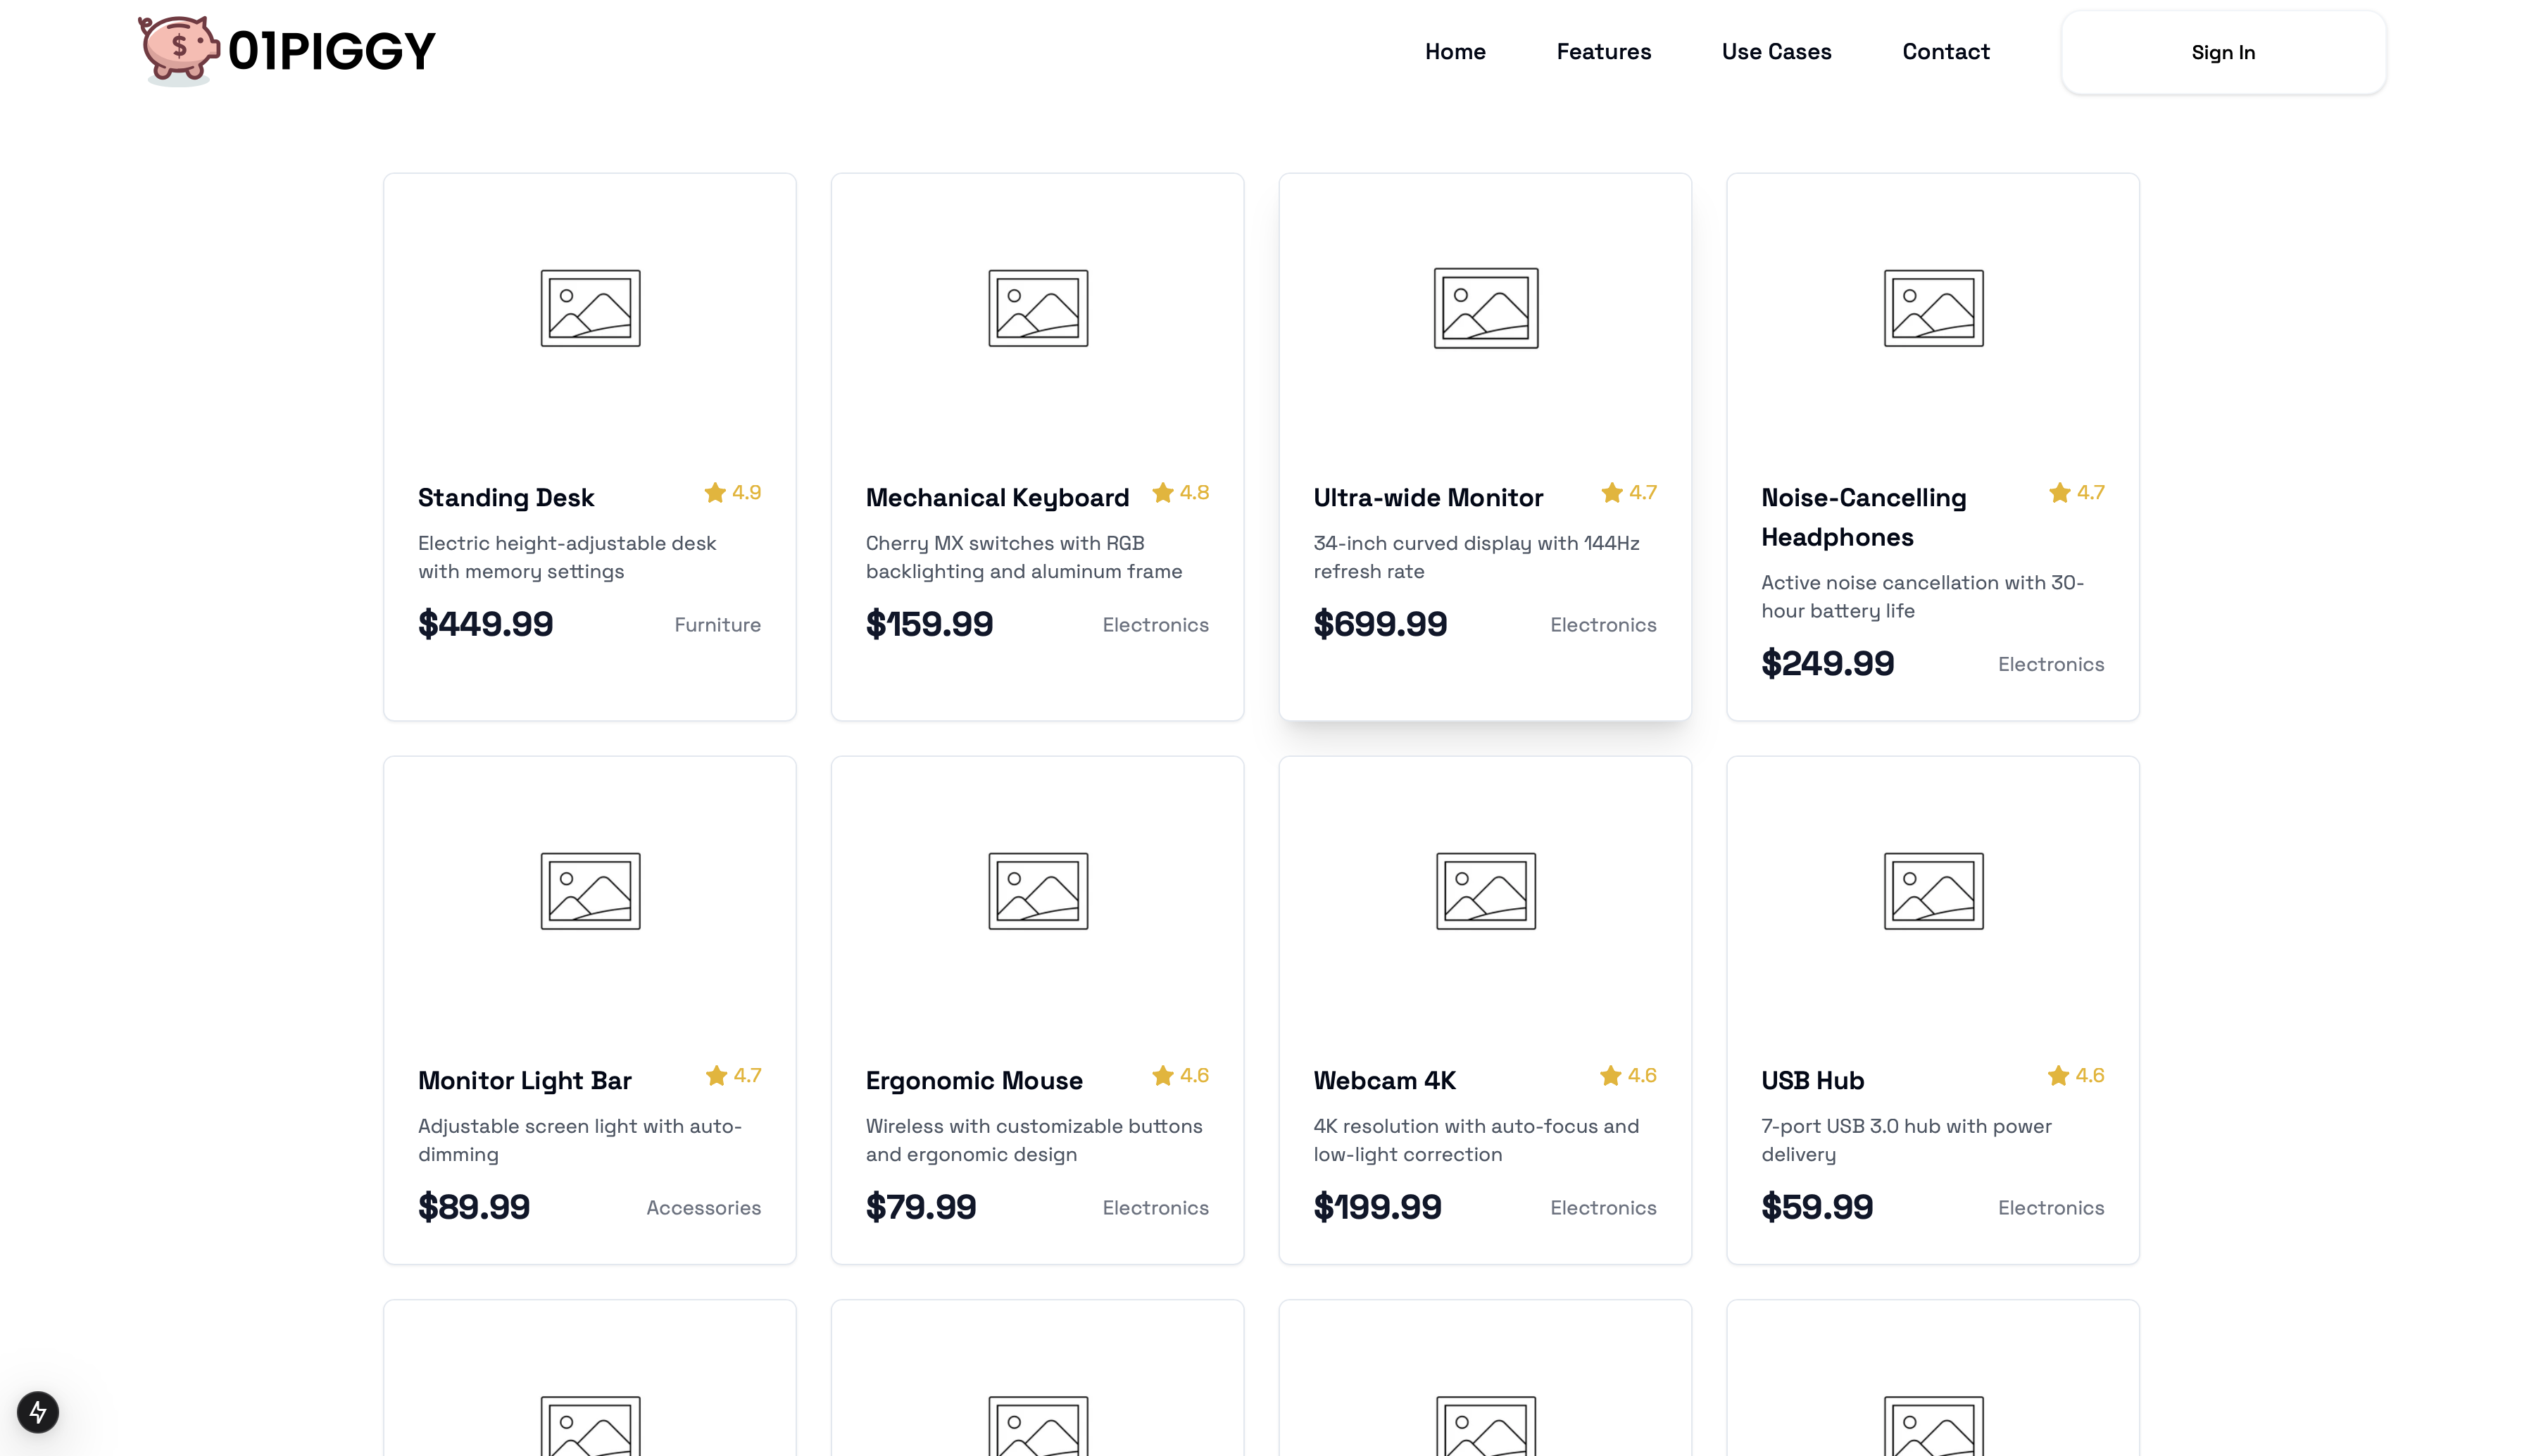Open the Home menu item
This screenshot has width=2529, height=1456.
coord(1454,52)
